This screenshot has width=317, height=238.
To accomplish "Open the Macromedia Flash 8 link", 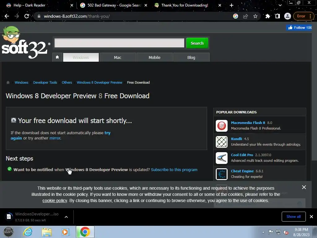I will (x=248, y=123).
